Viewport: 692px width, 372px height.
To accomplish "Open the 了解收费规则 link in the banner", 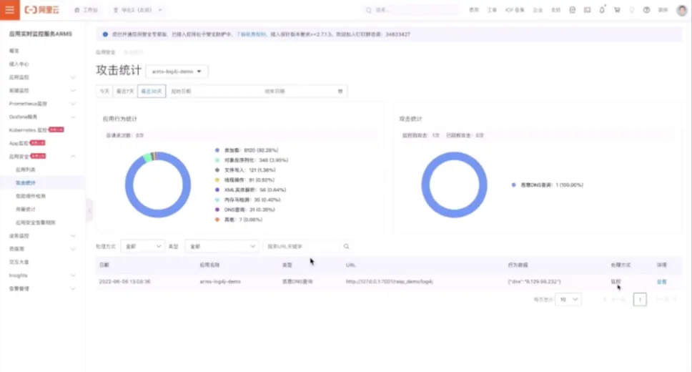I will [x=252, y=34].
